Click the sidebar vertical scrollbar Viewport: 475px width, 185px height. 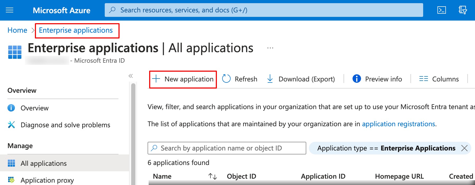pyautogui.click(x=133, y=132)
